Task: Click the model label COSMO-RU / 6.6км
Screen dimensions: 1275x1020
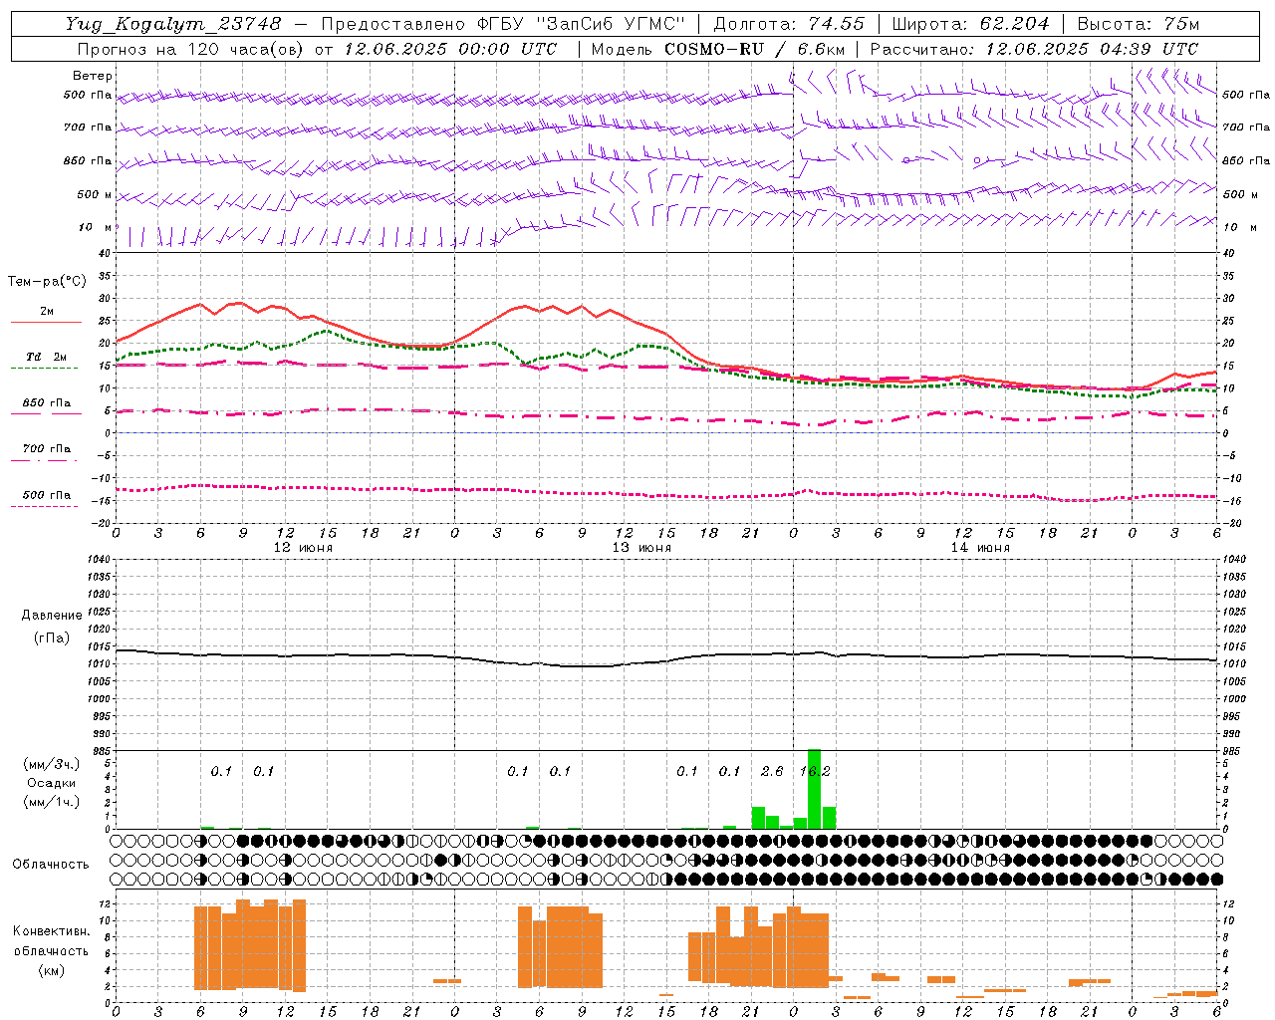Action: pos(755,49)
